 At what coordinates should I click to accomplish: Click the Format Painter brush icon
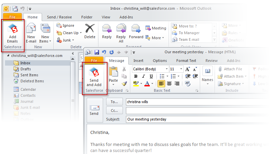124,84
